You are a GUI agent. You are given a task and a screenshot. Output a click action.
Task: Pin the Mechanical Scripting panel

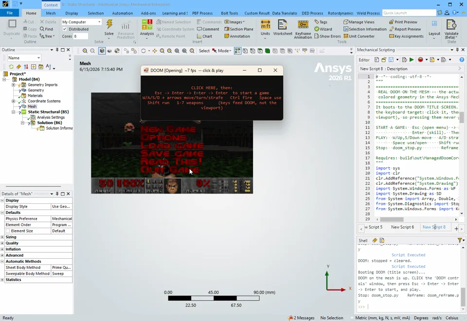tap(457, 50)
